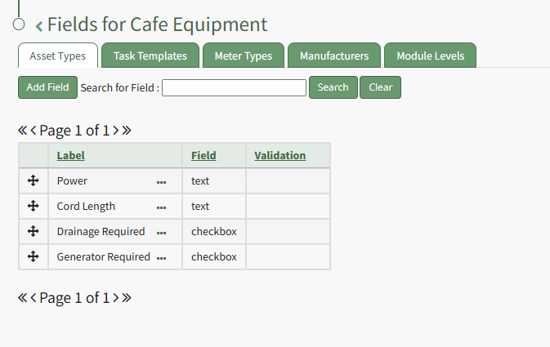
Task: Sort the table by the Label column header
Action: pos(70,155)
